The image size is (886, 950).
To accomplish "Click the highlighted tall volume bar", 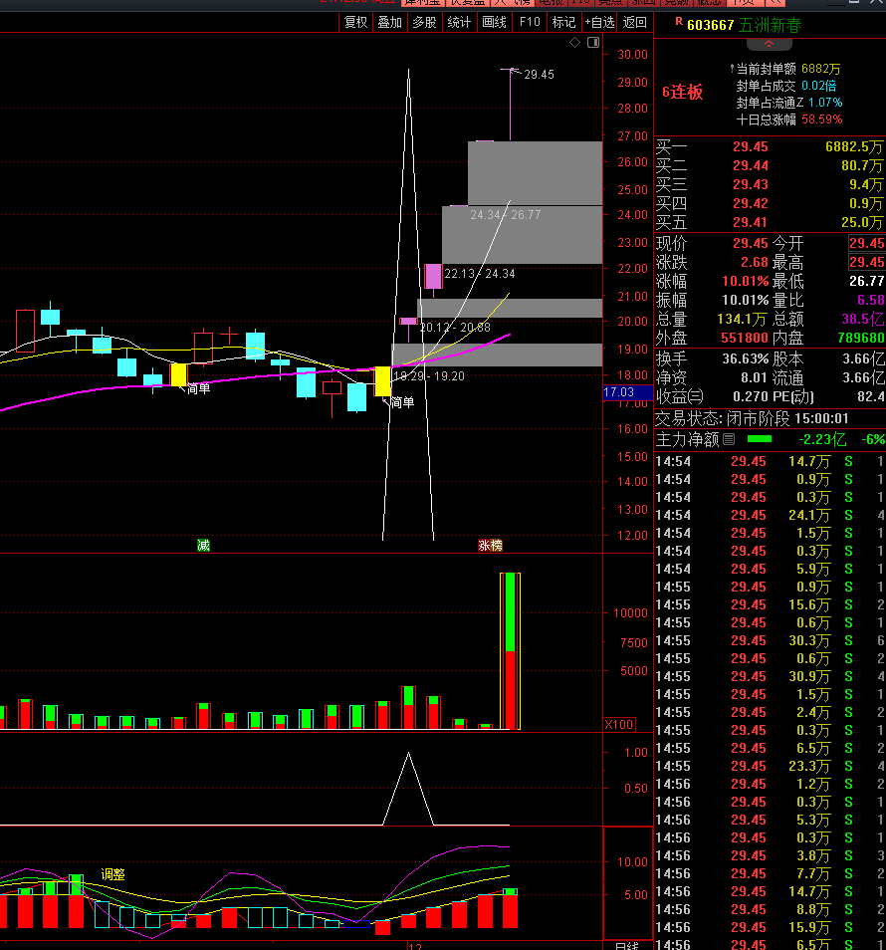I will pyautogui.click(x=510, y=650).
